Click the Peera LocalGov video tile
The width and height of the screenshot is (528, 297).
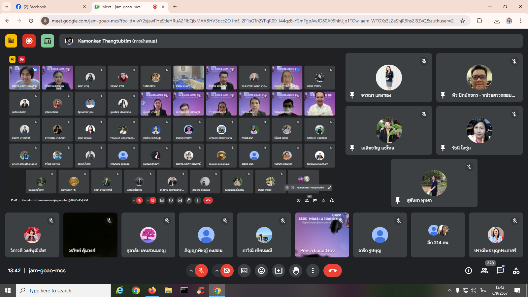tap(322, 235)
